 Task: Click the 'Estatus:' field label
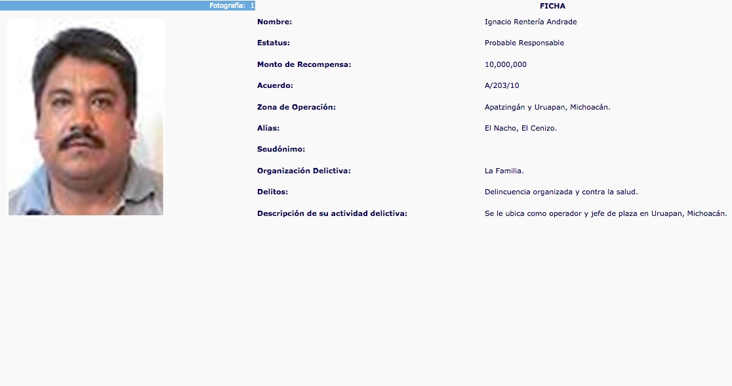coord(274,43)
